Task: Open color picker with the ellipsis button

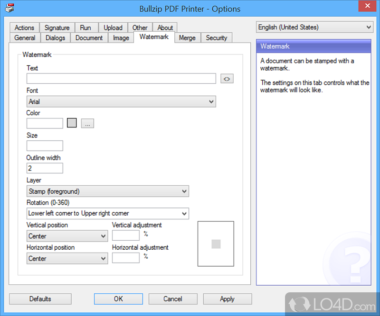Action: [x=87, y=123]
